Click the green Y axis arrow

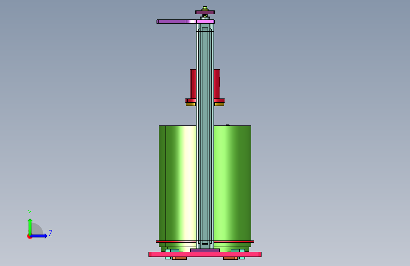pos(30,226)
